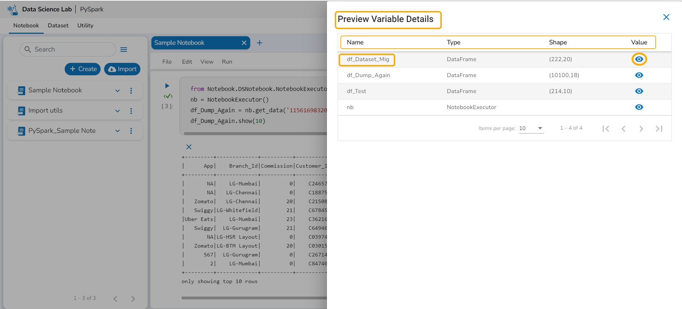Run the notebook code cell
This screenshot has height=309, width=682.
167,86
